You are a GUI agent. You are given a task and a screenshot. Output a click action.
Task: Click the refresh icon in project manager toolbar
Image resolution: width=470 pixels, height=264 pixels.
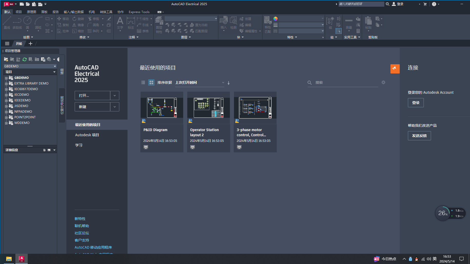25,59
